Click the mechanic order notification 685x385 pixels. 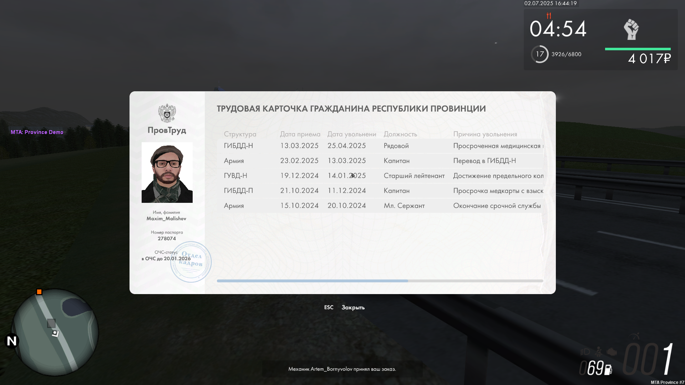coord(342,369)
